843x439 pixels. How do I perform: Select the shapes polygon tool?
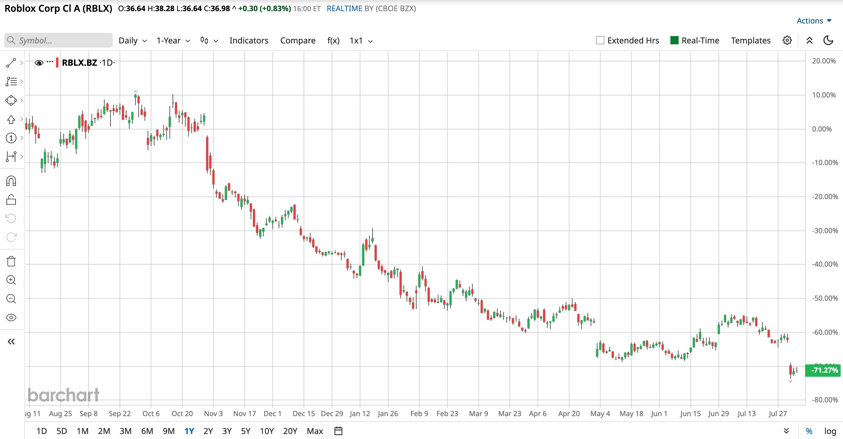coord(11,100)
